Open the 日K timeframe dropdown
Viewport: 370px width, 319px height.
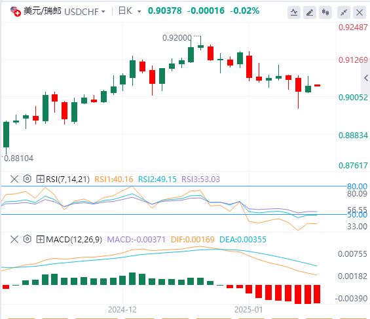tap(139, 11)
